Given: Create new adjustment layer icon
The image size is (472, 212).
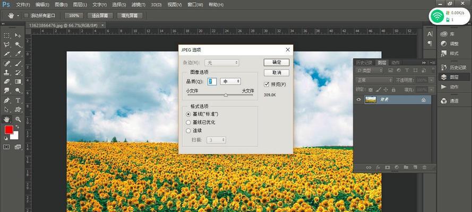Looking at the screenshot, I should (x=397, y=167).
